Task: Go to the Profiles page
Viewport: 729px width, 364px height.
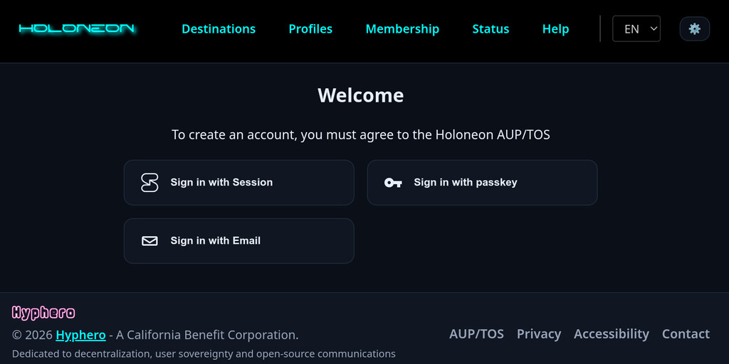Action: (310, 29)
